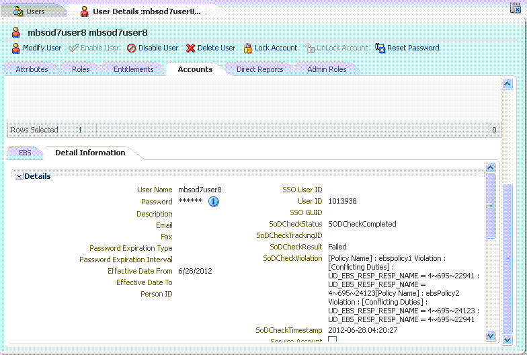Toggle the Service Account checkbox
Viewport: 527px width, 355px height.
(332, 339)
